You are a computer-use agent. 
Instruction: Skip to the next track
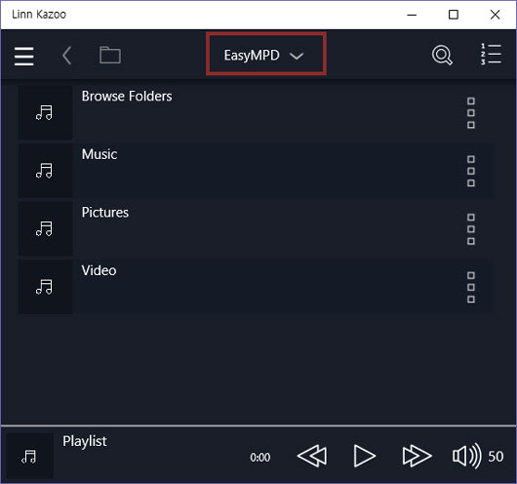pos(417,456)
